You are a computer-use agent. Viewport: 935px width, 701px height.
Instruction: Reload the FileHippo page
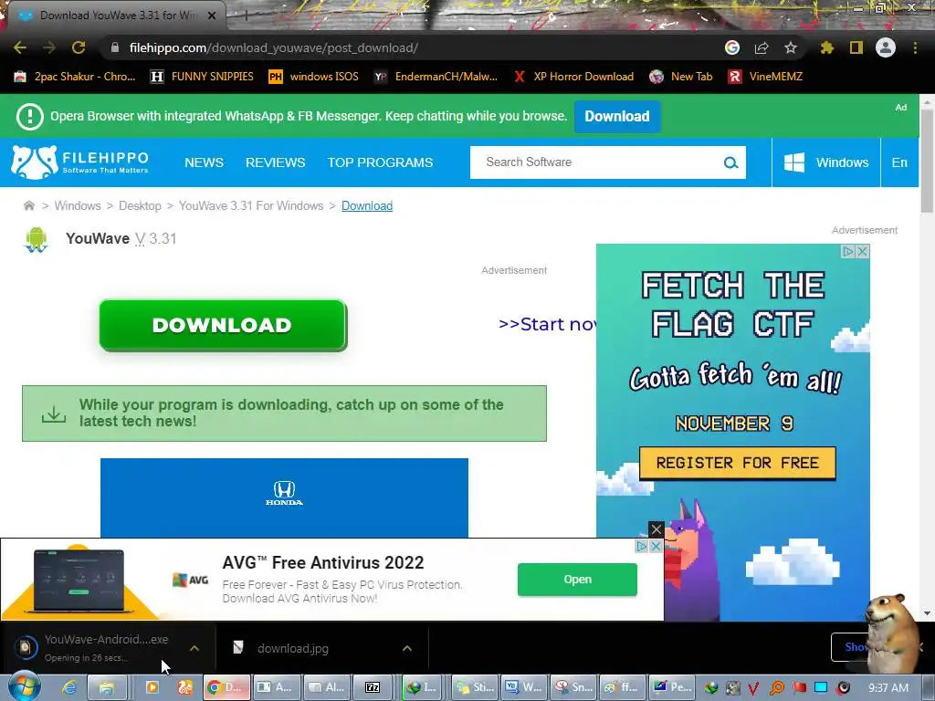[79, 47]
